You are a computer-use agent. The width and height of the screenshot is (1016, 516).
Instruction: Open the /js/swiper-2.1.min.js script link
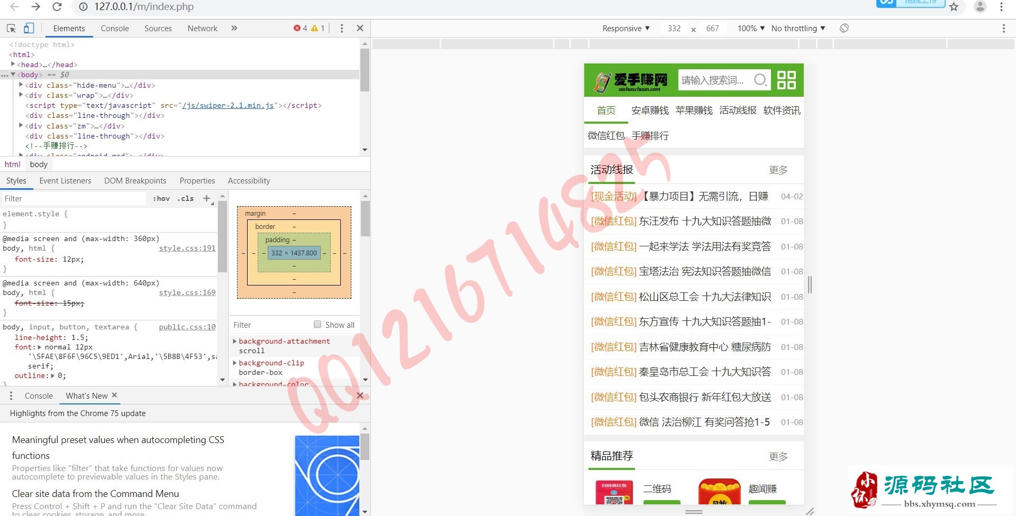228,106
